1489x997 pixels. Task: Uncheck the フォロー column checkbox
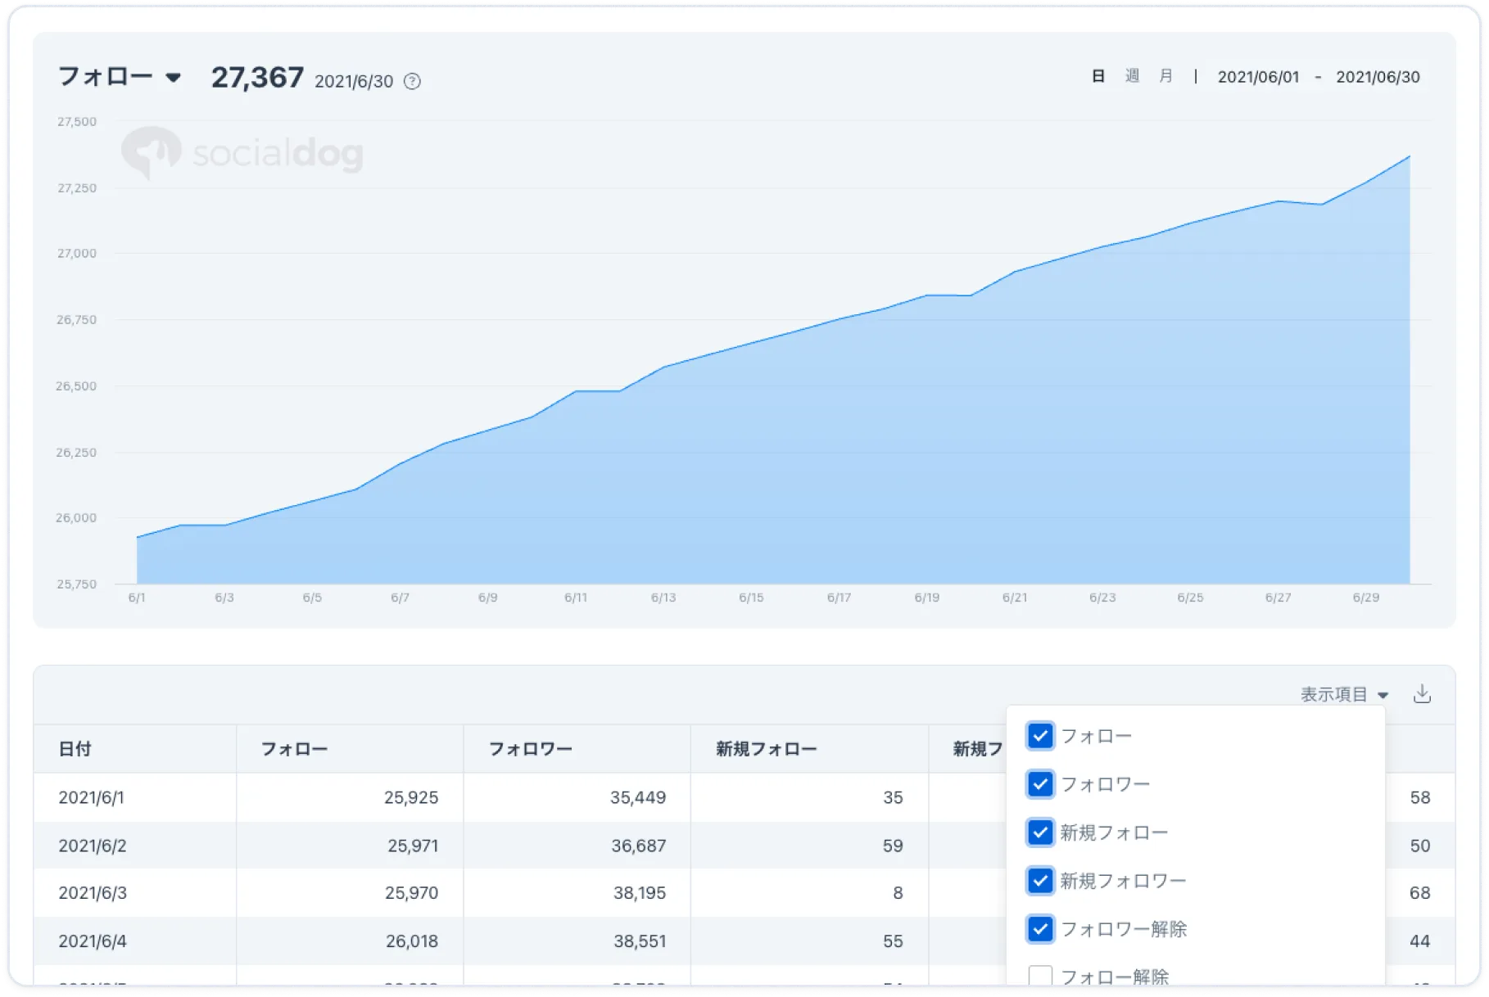click(x=1040, y=736)
